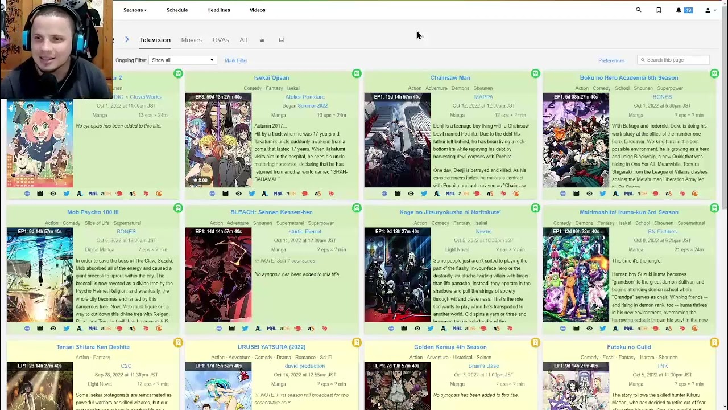Image resolution: width=728 pixels, height=410 pixels.
Task: Click the eye icon under Isekai Ojisan
Action: click(x=238, y=194)
